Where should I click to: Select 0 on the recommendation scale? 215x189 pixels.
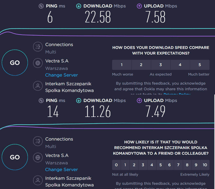pos(116,165)
